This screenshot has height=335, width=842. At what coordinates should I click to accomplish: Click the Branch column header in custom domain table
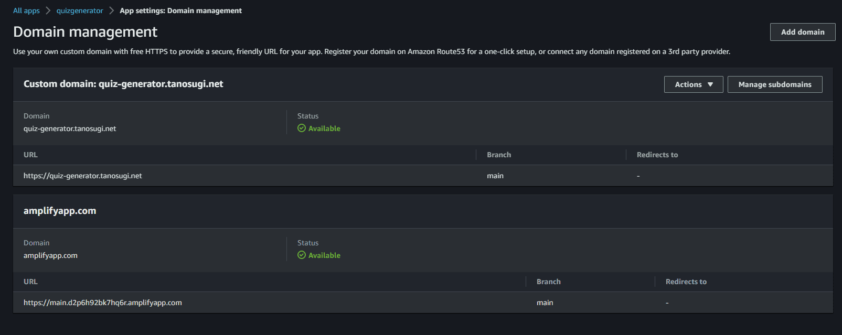tap(498, 155)
